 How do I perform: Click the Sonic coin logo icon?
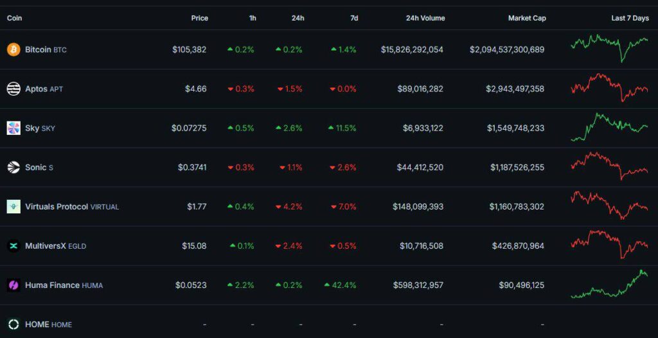click(x=13, y=167)
